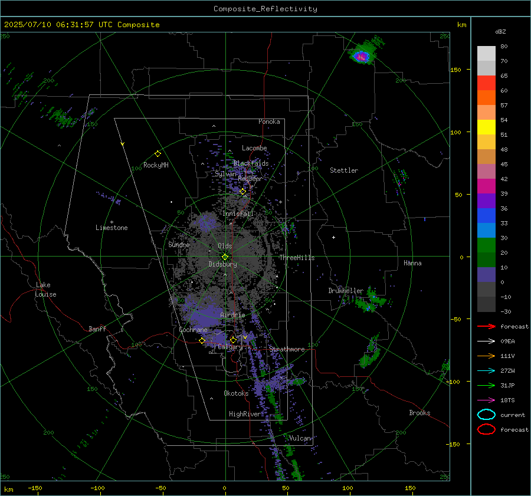531x496 pixels.
Task: Click the Brooks town label
Action: pyautogui.click(x=419, y=413)
